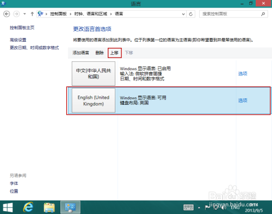The width and height of the screenshot is (272, 214).
Task: Click the '输入法: 微软拼音简捷' text
Action: coord(141,74)
